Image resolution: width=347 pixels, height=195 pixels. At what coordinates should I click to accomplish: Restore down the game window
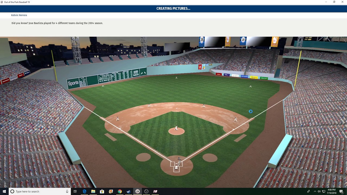point(334,2)
